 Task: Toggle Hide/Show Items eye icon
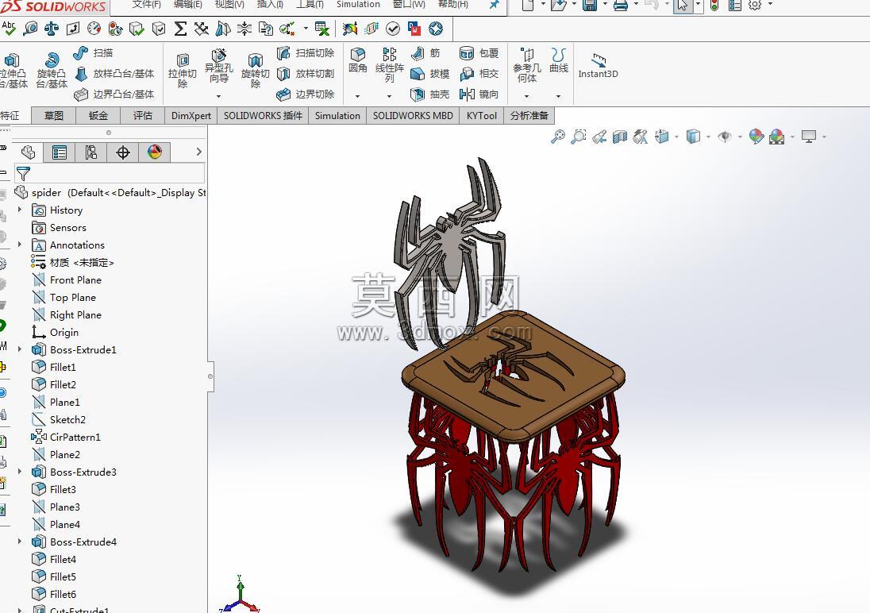pyautogui.click(x=724, y=137)
